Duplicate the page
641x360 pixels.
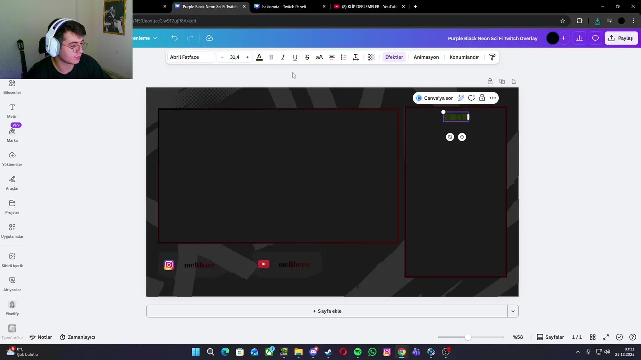coord(502,81)
